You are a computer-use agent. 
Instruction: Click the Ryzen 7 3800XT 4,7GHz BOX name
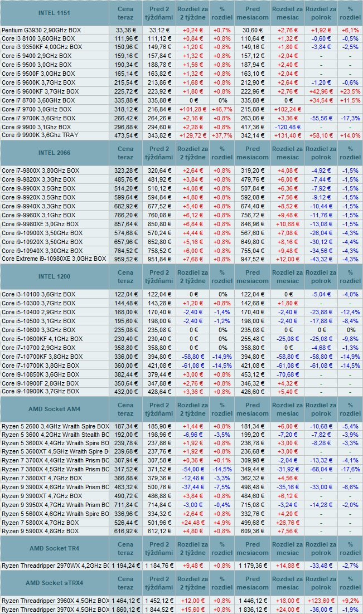(x=42, y=478)
